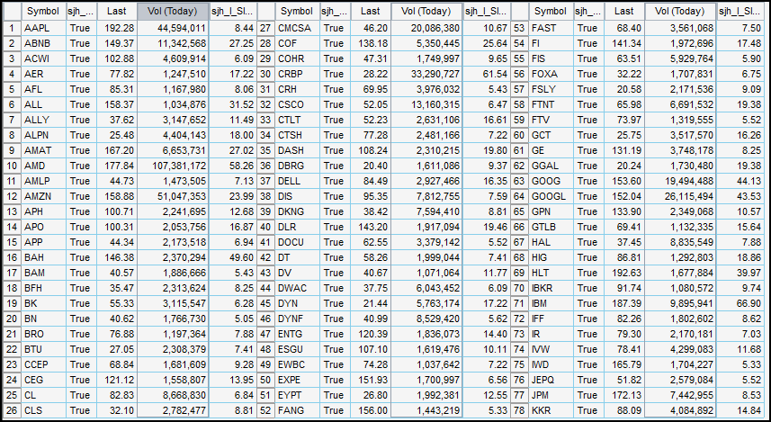Click CRBP value 61.54
The height and width of the screenshot is (422, 771).
coord(487,74)
